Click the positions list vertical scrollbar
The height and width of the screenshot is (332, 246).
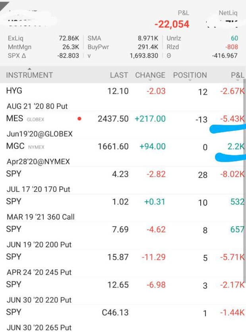pos(245,181)
